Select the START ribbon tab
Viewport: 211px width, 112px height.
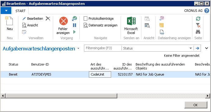20,11
